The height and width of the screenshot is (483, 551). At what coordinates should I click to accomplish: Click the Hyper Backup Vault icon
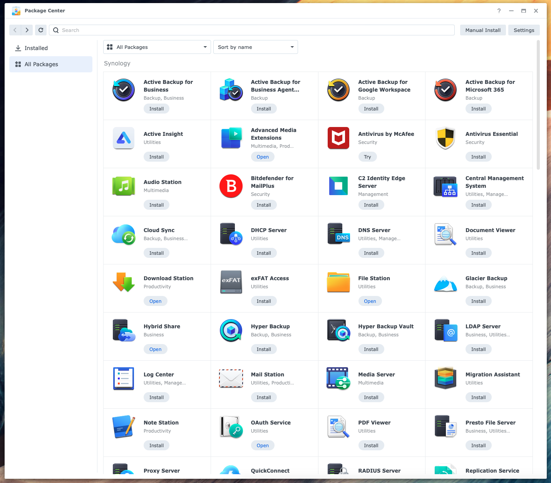(x=338, y=330)
